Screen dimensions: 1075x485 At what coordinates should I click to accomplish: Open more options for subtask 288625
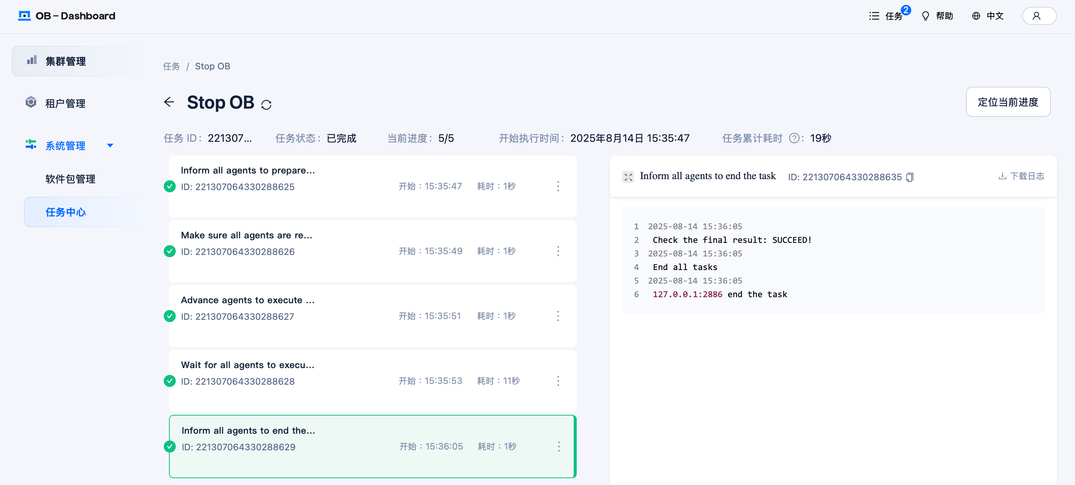558,186
